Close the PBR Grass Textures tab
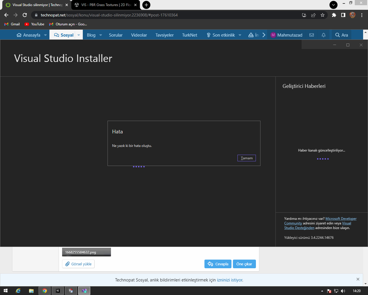Image resolution: width=368 pixels, height=295 pixels. [x=135, y=5]
